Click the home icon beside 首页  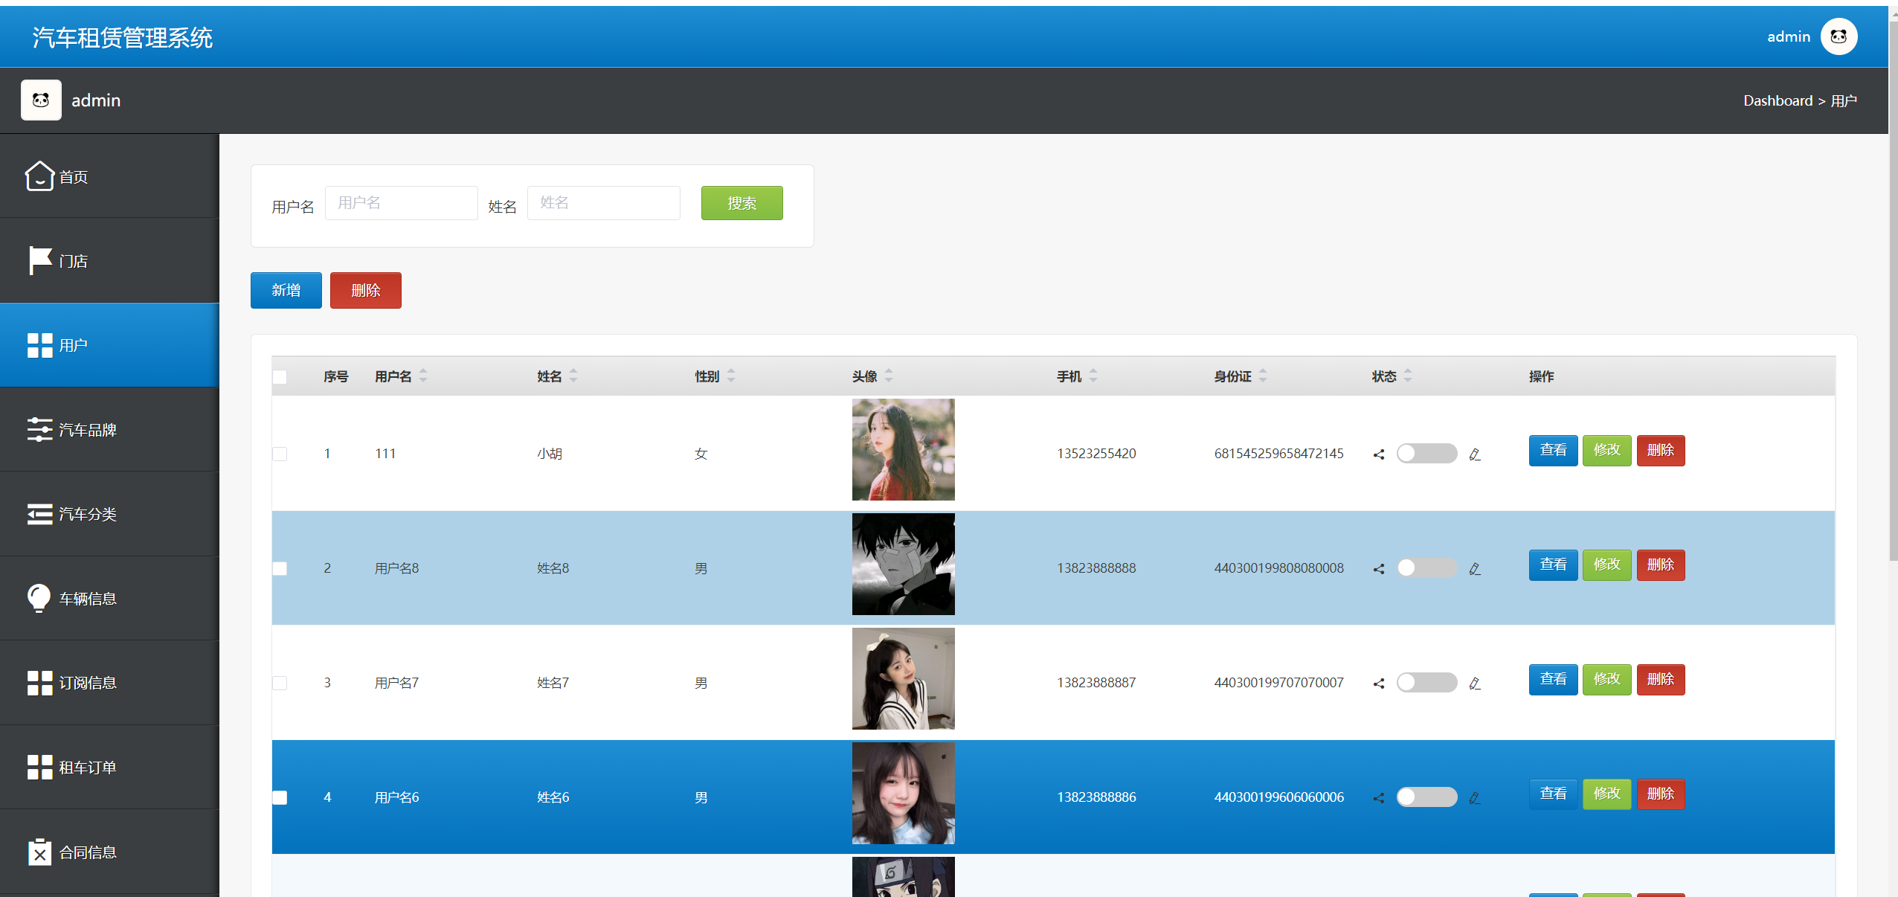[39, 176]
